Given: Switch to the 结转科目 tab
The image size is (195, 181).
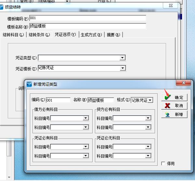Looking at the screenshot, I should tap(13, 35).
